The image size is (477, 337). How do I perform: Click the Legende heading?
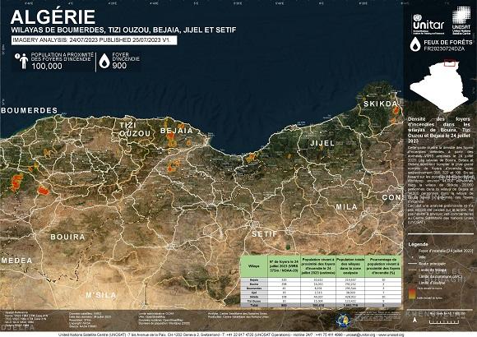418,244
